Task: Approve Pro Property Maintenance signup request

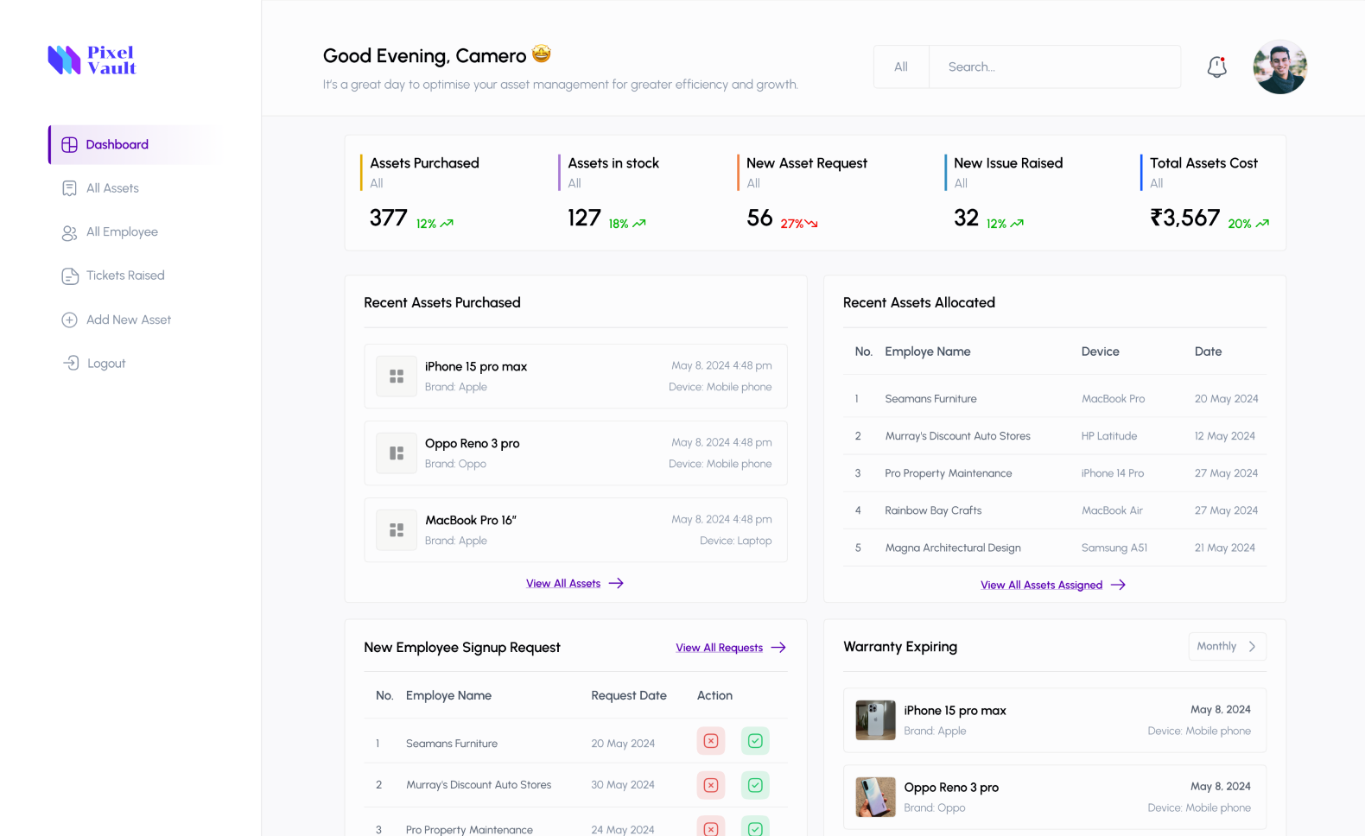Action: tap(755, 827)
